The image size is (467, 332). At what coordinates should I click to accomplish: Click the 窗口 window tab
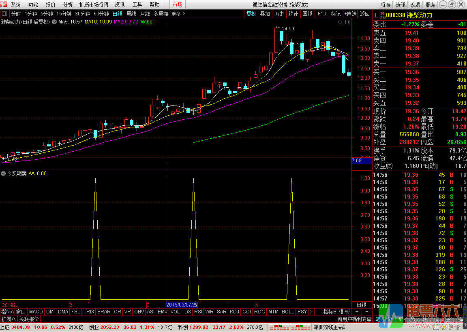[x=21, y=312]
